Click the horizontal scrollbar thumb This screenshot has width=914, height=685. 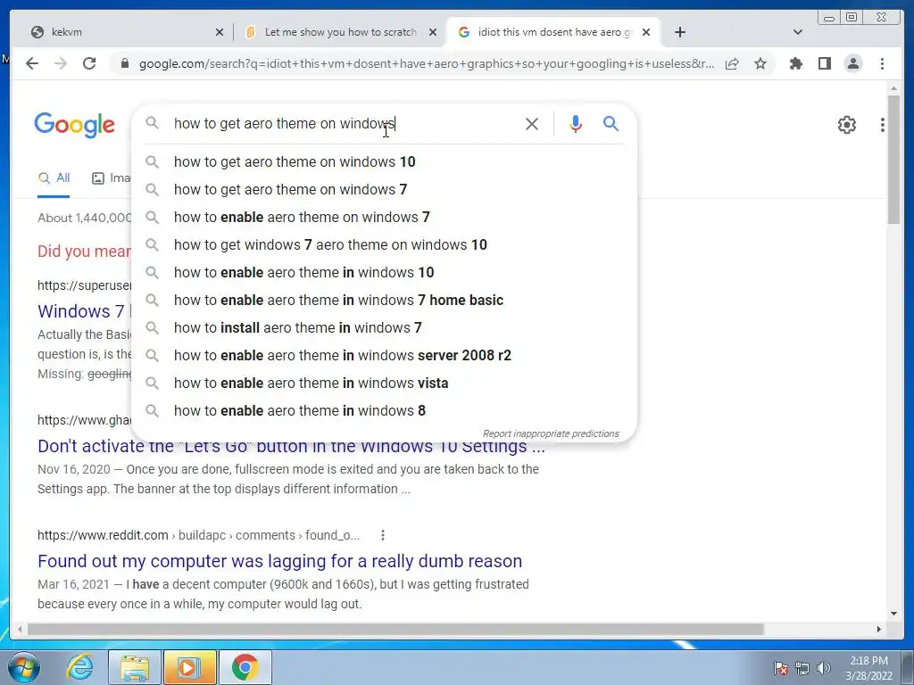click(x=395, y=629)
